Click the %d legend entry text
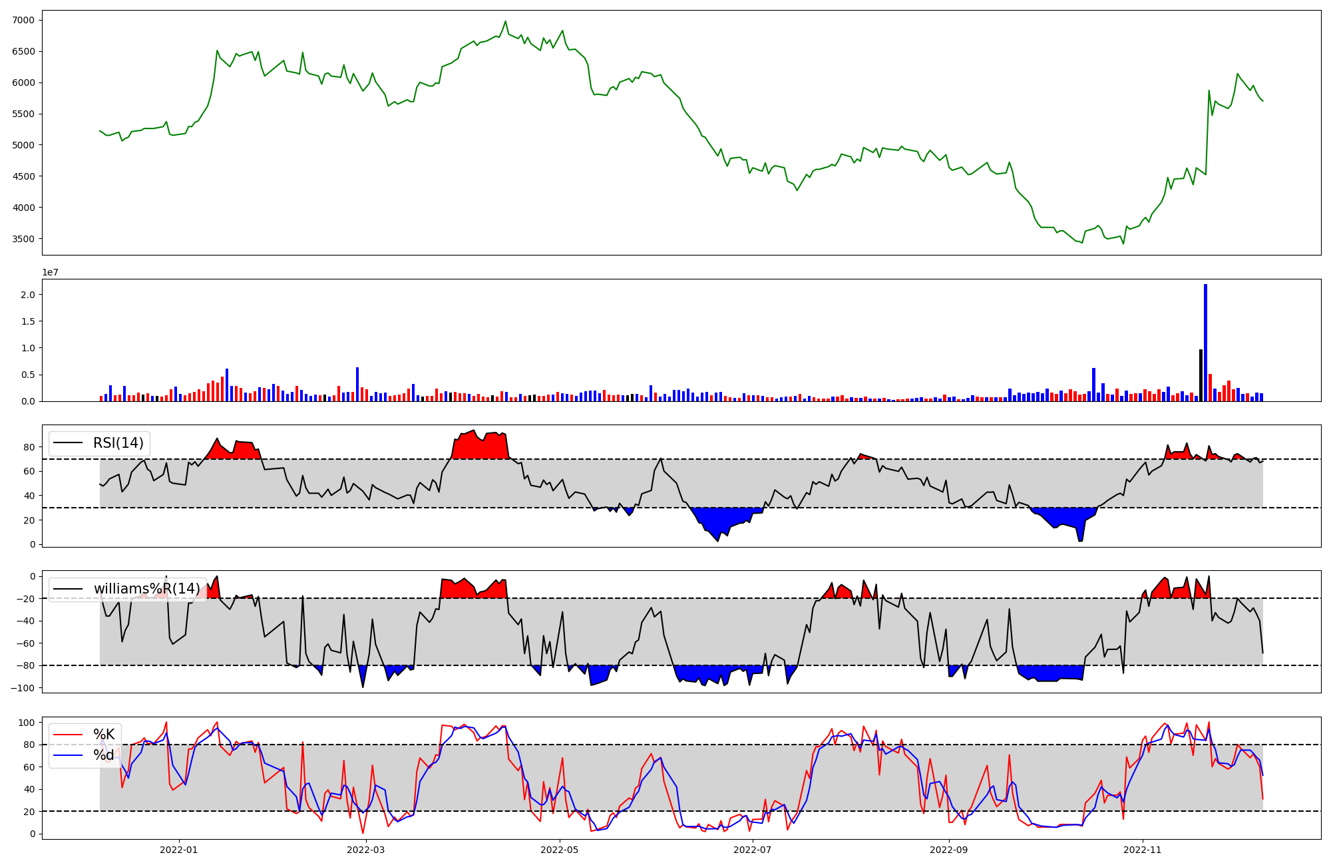Image resolution: width=1331 pixels, height=865 pixels. pyautogui.click(x=104, y=755)
